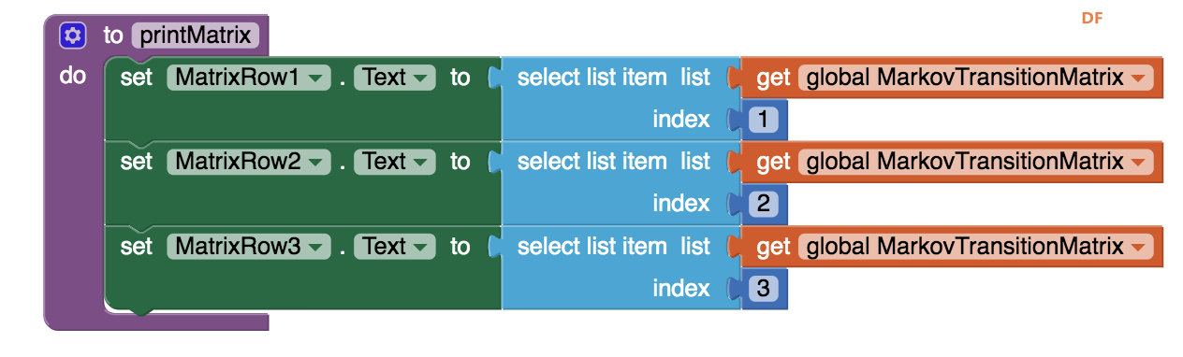Open the Text property dropdown for MatrixRow1
The width and height of the screenshot is (1183, 357).
395,78
